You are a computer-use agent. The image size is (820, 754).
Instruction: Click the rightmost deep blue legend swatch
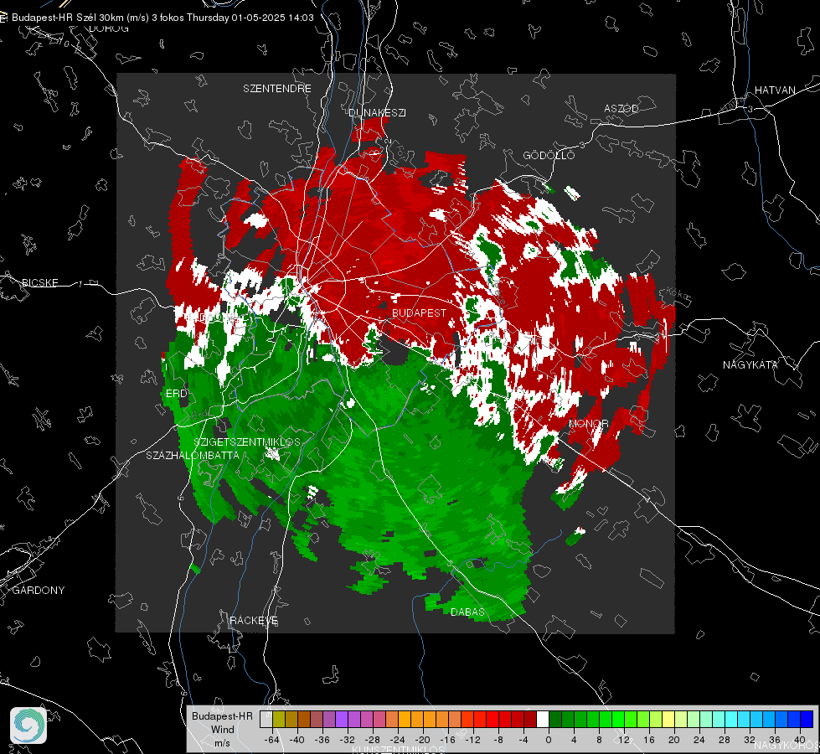tap(807, 719)
